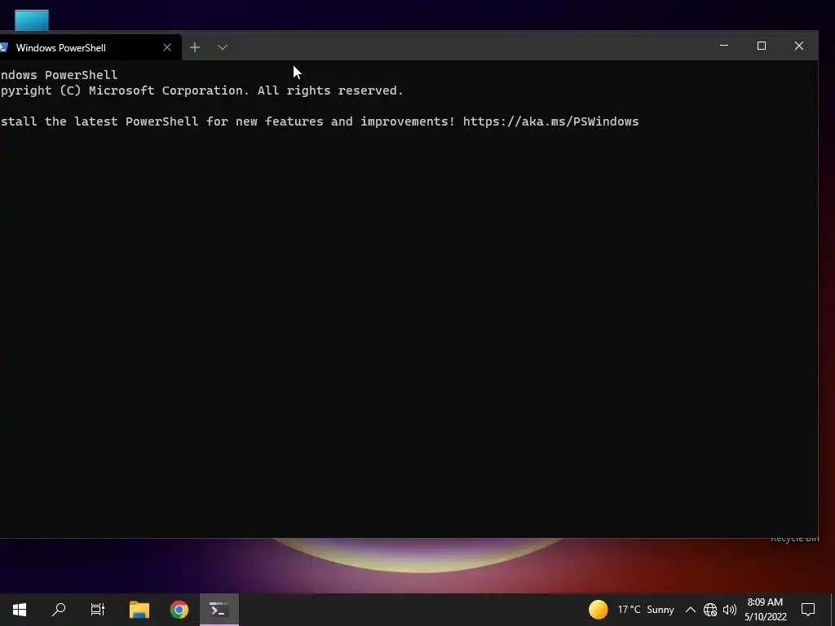Minimize the Windows Terminal window
The height and width of the screenshot is (626, 835).
coord(724,46)
